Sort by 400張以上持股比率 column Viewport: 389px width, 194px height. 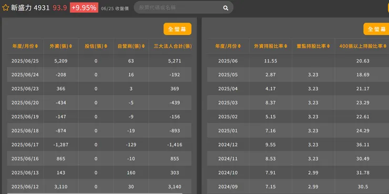coord(363,46)
